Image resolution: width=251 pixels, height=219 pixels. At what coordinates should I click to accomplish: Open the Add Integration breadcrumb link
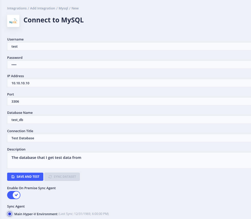pos(43,8)
